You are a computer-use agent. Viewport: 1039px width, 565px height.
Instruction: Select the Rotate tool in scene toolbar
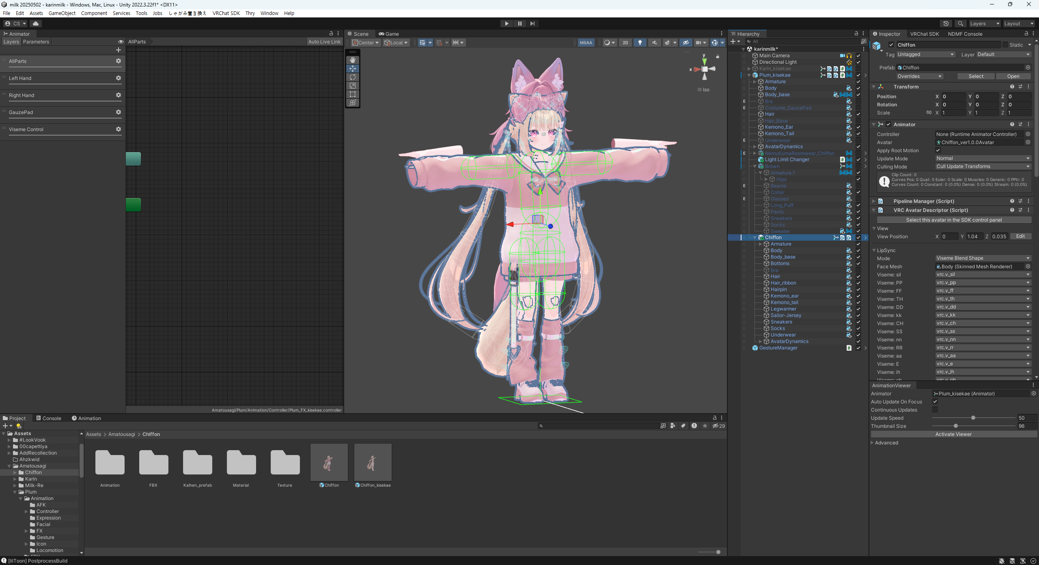[x=352, y=77]
